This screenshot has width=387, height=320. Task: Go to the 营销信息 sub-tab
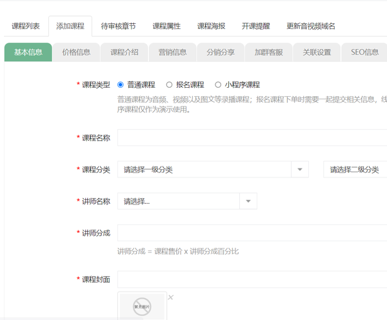172,52
